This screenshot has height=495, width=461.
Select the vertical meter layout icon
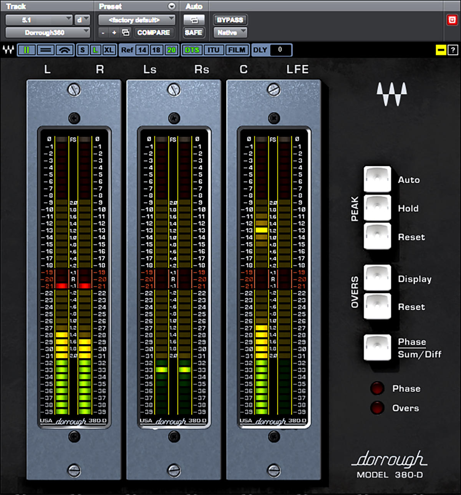click(27, 50)
